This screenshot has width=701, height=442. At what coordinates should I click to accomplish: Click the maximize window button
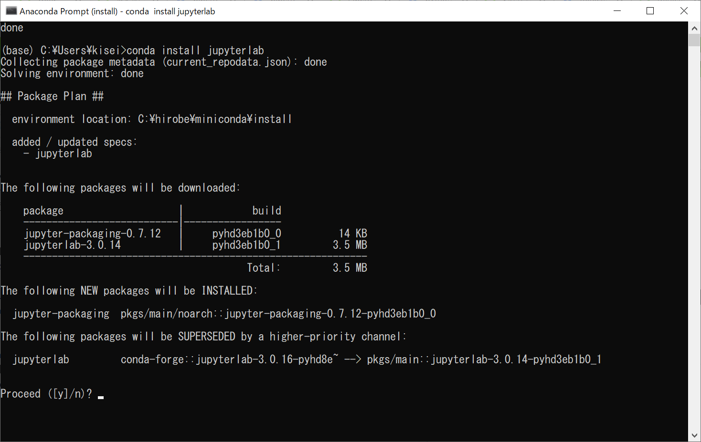click(x=650, y=10)
